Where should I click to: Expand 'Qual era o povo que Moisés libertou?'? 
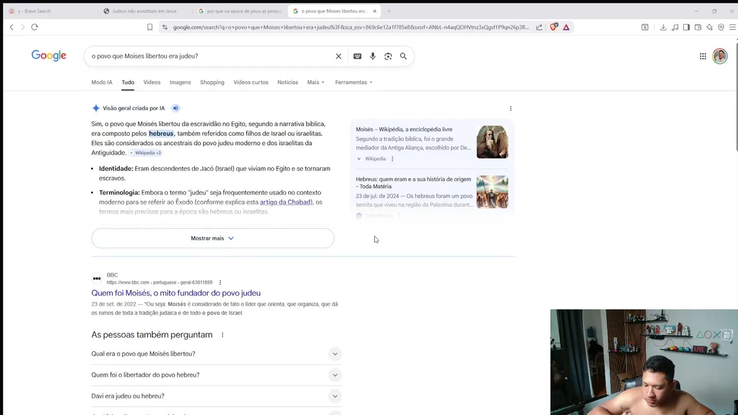pos(216,354)
